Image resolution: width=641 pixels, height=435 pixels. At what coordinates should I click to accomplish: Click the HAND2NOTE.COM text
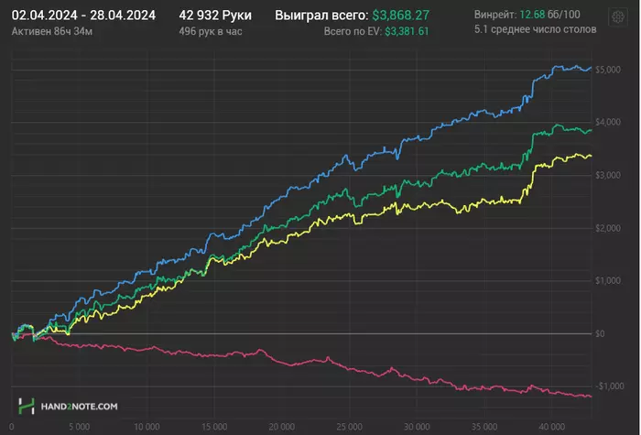coord(80,407)
